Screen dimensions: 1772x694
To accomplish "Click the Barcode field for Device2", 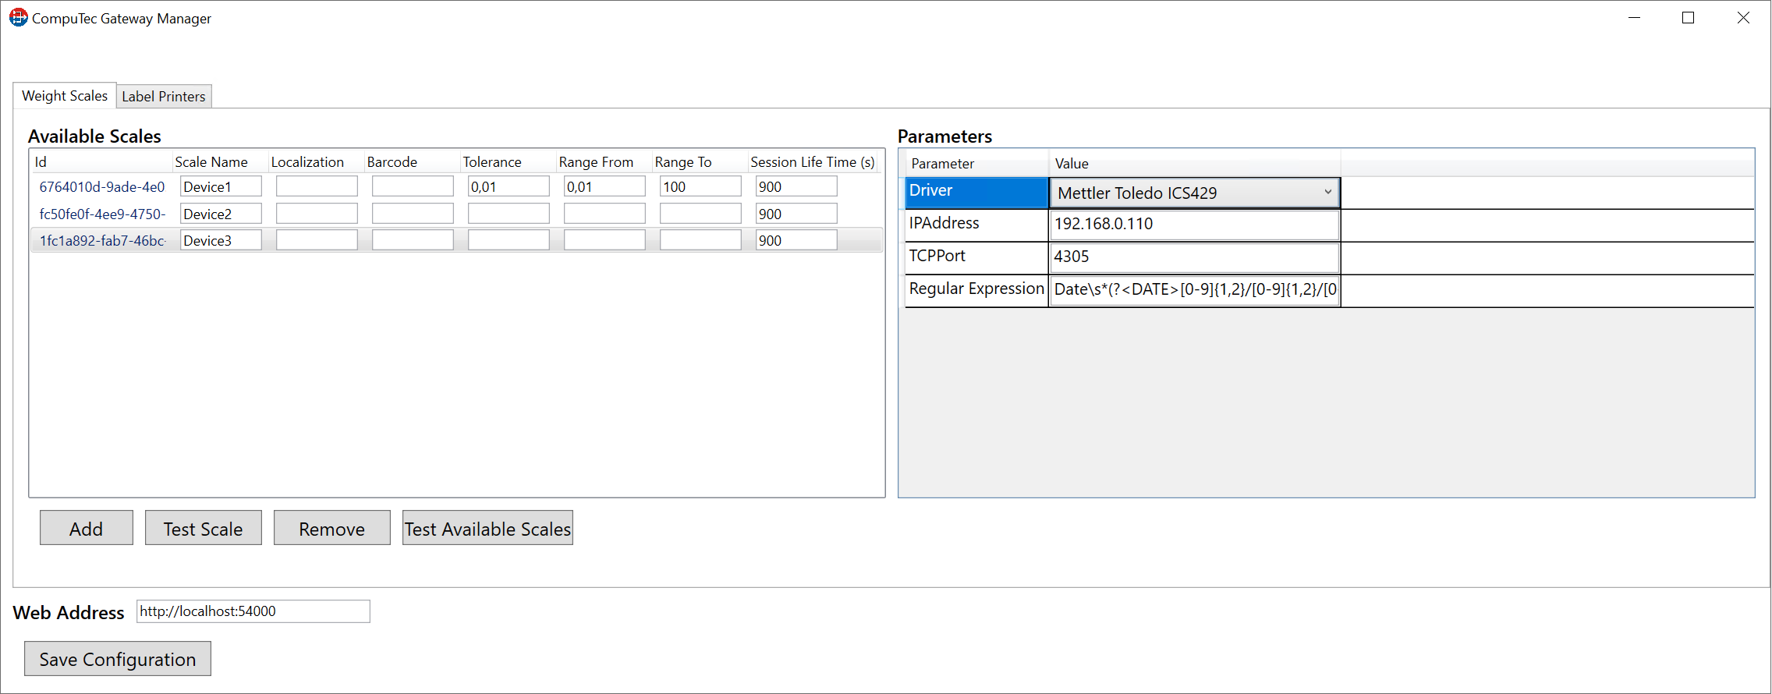I will pos(413,214).
